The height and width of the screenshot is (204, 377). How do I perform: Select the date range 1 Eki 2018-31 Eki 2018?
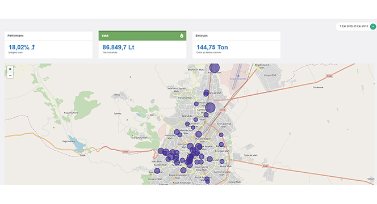coord(354,27)
